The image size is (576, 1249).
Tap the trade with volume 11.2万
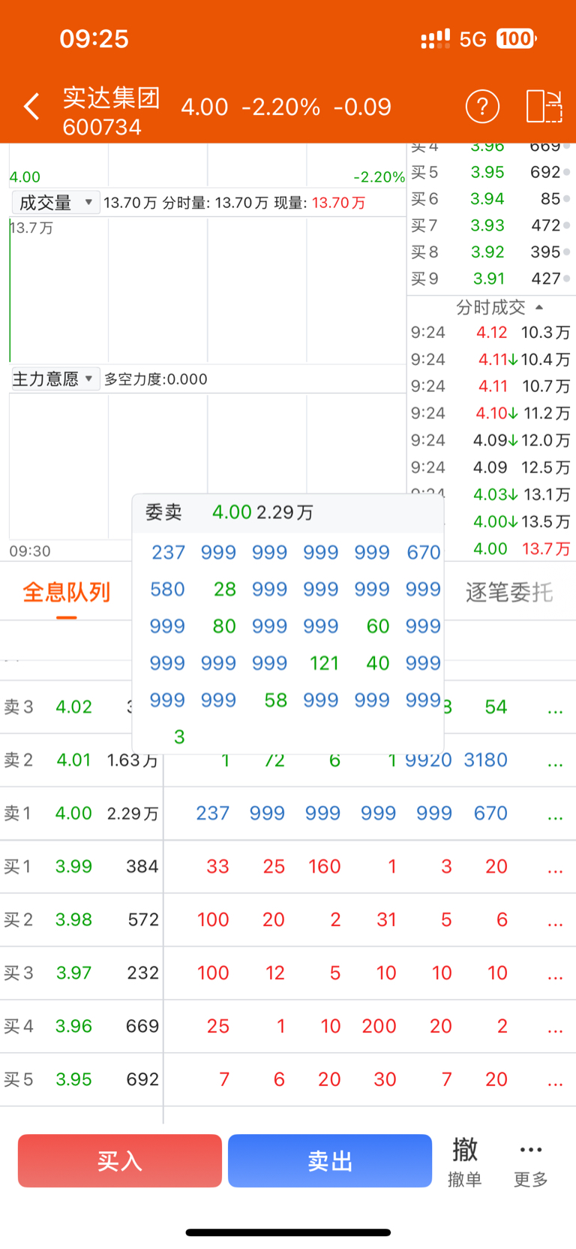547,413
